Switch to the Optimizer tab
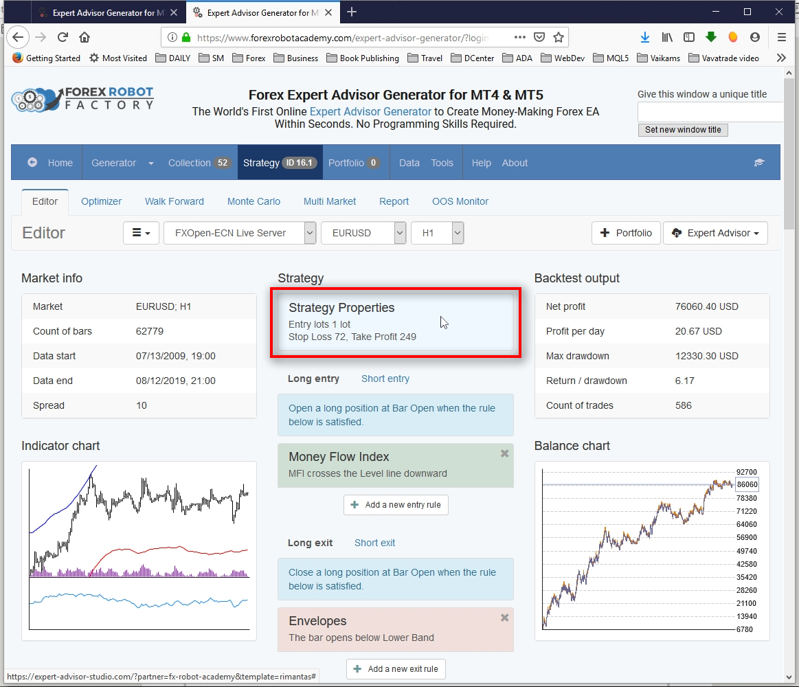The height and width of the screenshot is (687, 799). pyautogui.click(x=101, y=201)
